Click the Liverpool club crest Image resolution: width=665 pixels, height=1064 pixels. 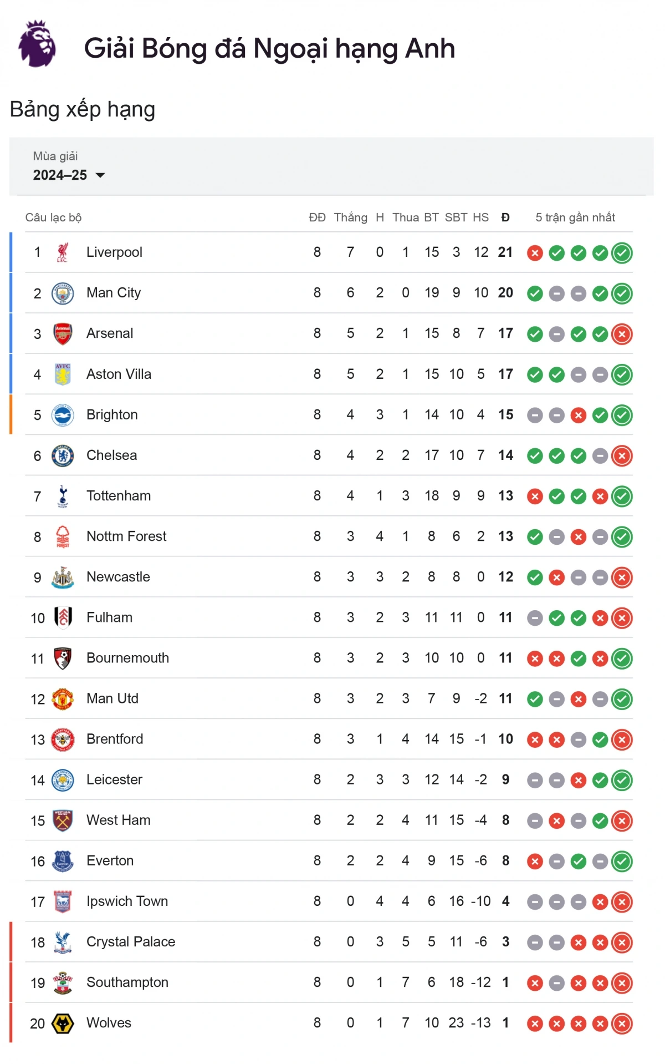(x=63, y=252)
